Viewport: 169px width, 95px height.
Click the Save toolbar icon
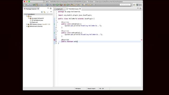pyautogui.click(x=28, y=5)
